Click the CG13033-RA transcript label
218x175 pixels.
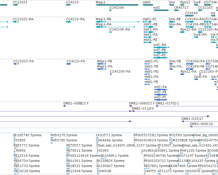point(23,19)
